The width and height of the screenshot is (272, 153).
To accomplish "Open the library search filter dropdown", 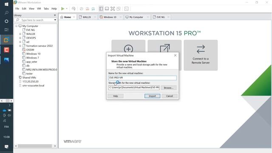I will (55, 20).
